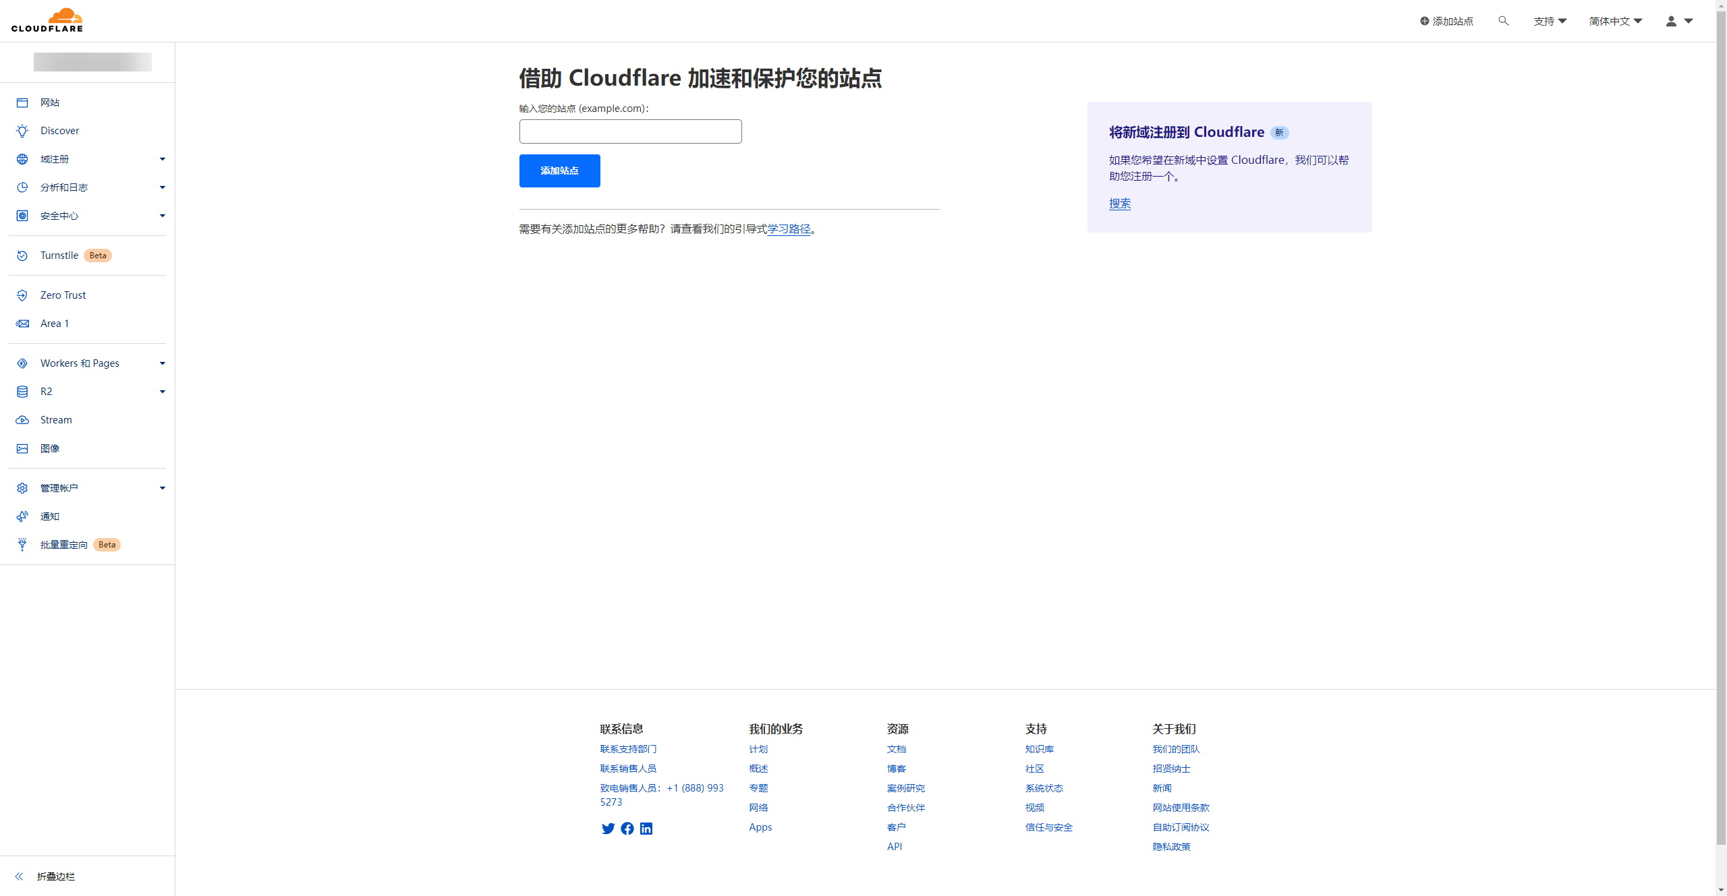This screenshot has height=896, width=1727.
Task: Click the search magnifier icon in header
Action: coord(1503,21)
